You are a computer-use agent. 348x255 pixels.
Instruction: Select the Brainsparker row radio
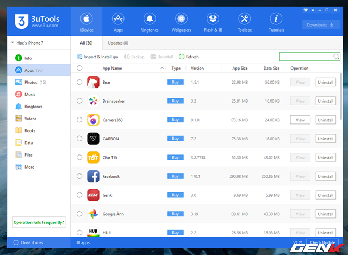tap(79, 101)
